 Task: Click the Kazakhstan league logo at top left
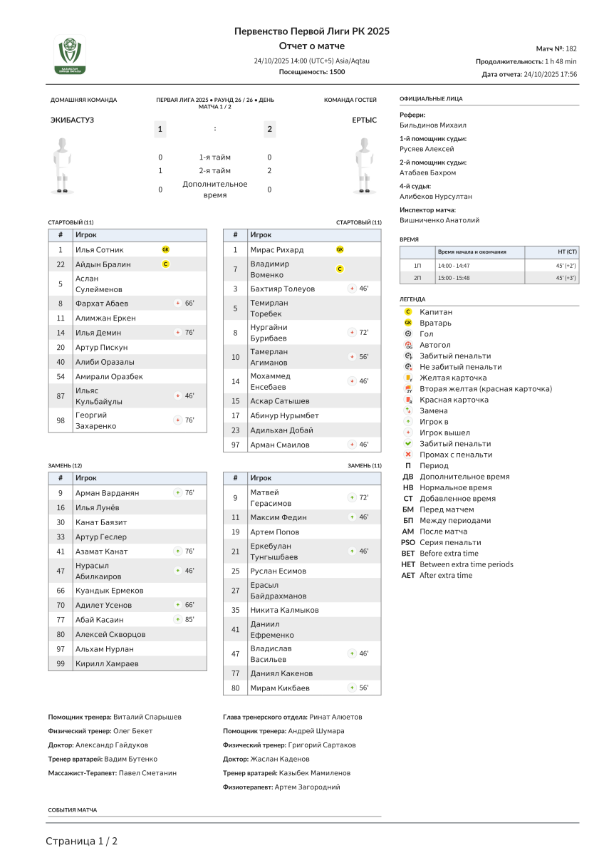[x=70, y=56]
